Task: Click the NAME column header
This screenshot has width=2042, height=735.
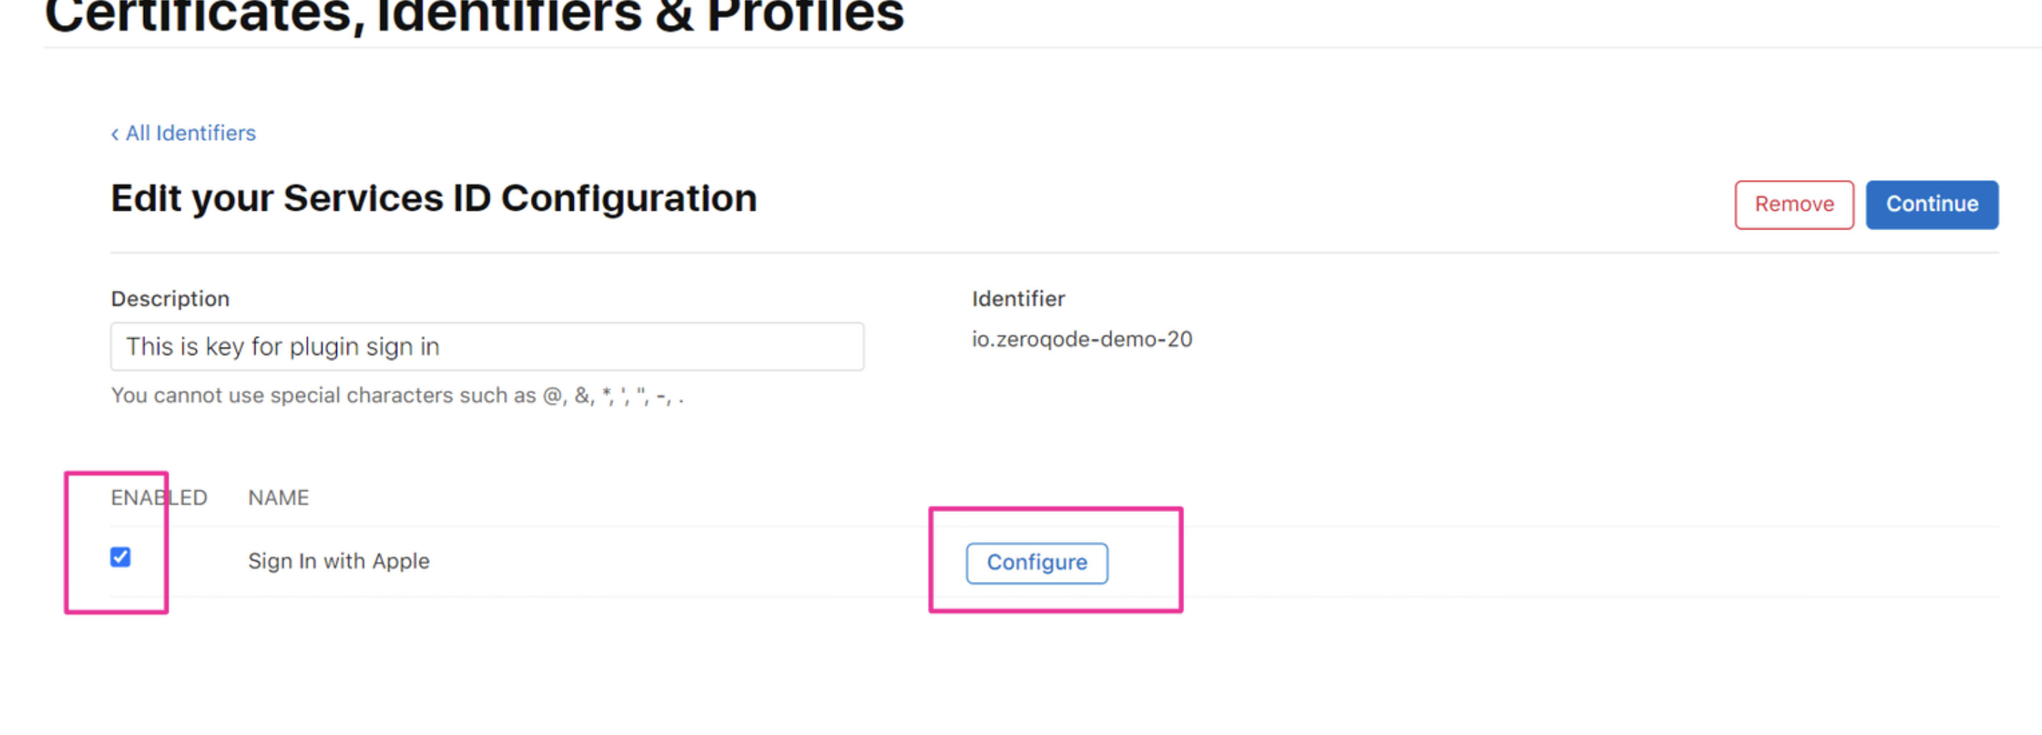Action: pyautogui.click(x=278, y=498)
